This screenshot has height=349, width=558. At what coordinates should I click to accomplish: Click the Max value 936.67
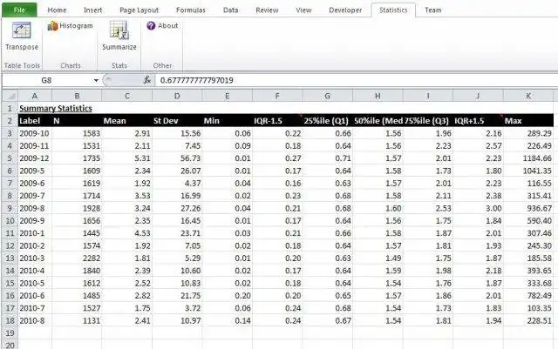pyautogui.click(x=528, y=208)
